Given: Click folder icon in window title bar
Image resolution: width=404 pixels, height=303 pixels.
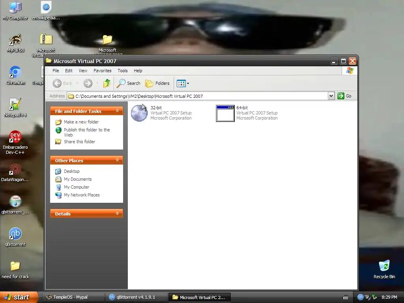Looking at the screenshot, I should click(x=49, y=61).
